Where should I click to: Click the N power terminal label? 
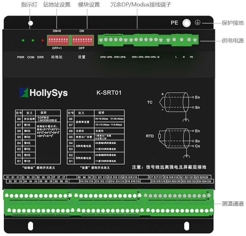(184, 57)
